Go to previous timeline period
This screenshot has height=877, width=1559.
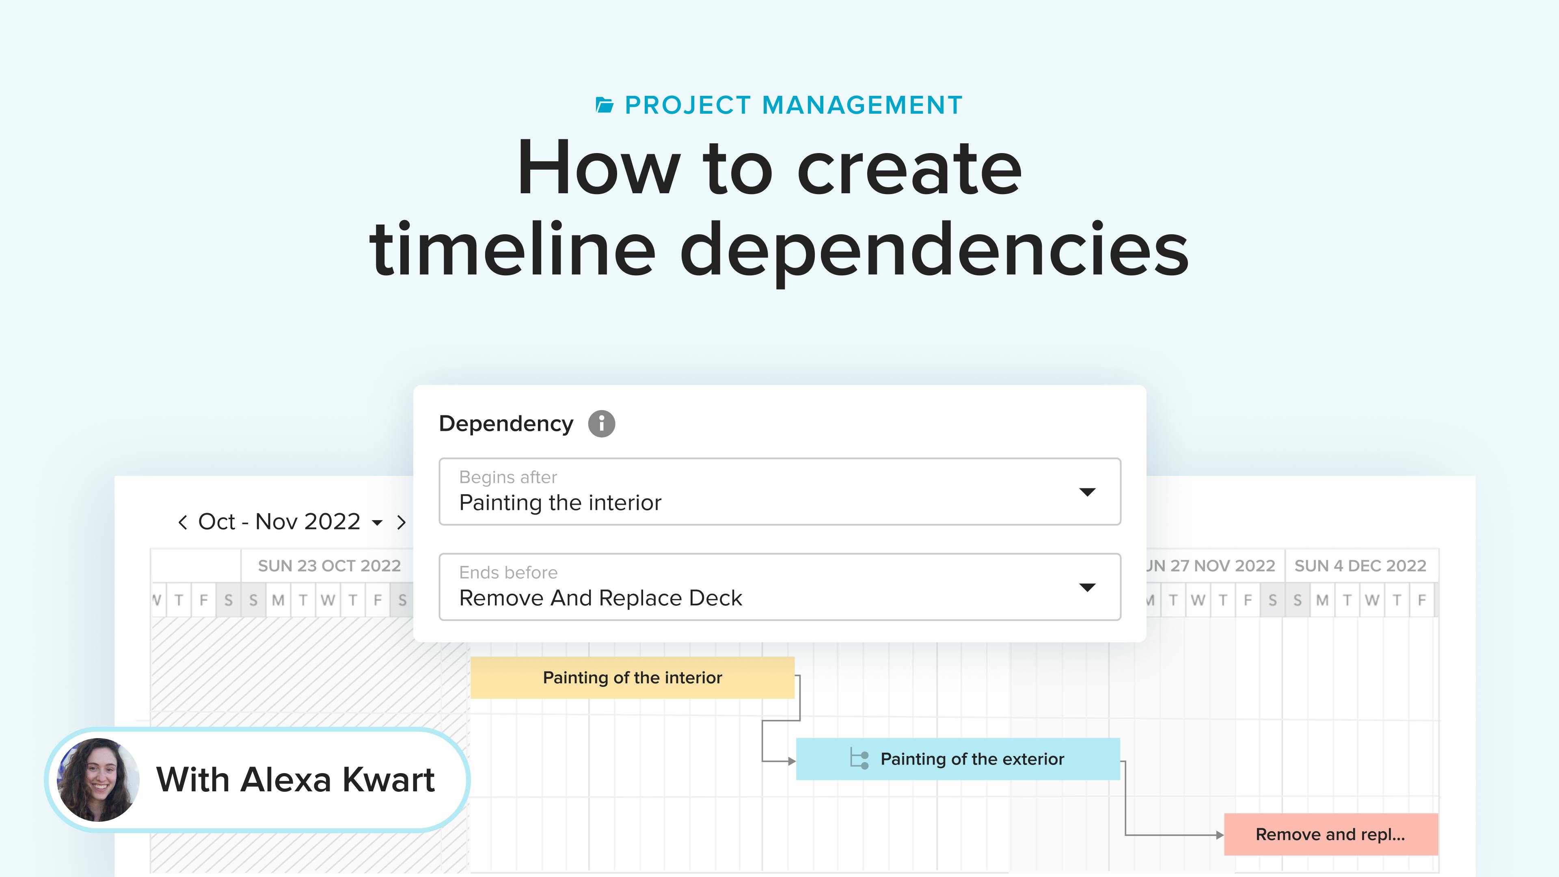(182, 522)
